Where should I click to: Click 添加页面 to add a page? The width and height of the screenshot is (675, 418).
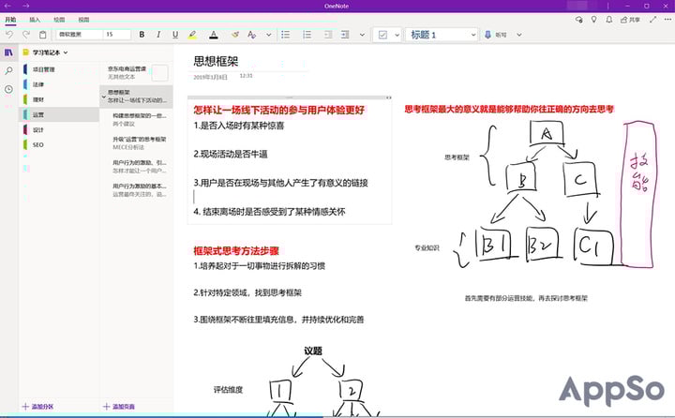tap(119, 407)
